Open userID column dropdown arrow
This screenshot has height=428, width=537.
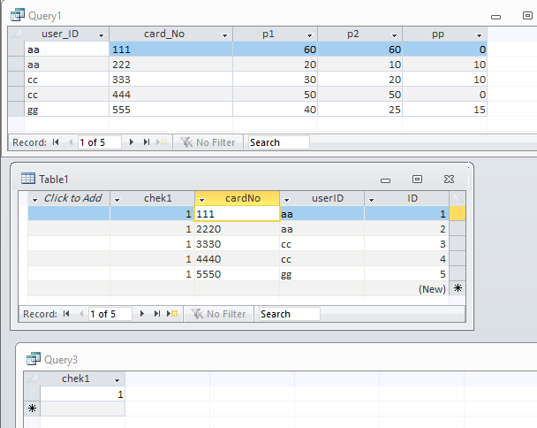click(x=287, y=200)
